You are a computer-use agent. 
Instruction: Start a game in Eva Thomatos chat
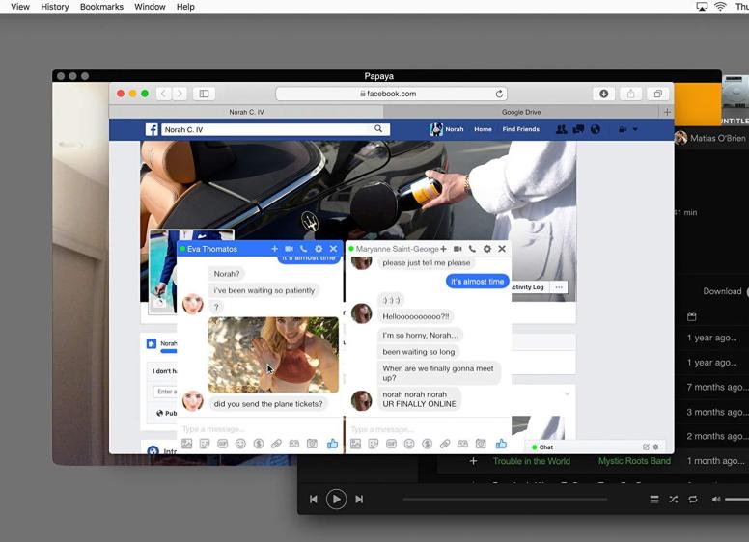294,444
